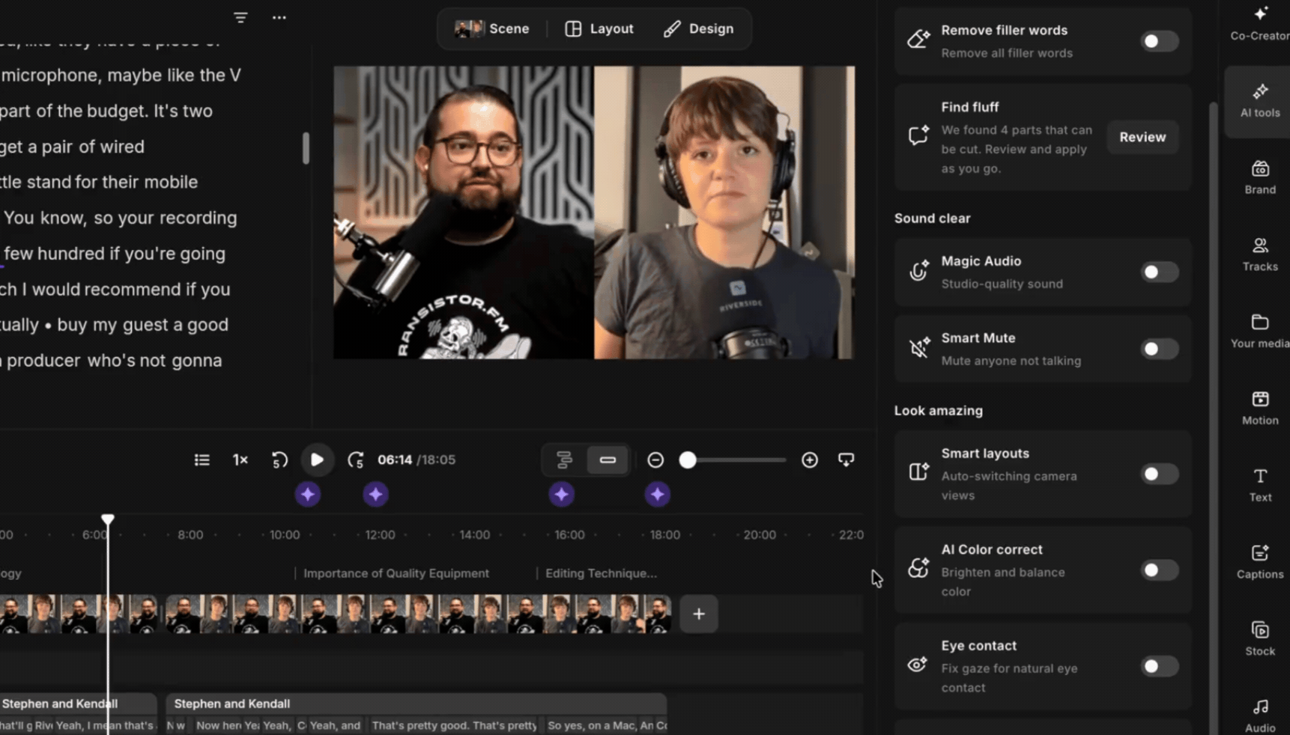The width and height of the screenshot is (1290, 735).
Task: Open the Stock panel
Action: coord(1260,639)
